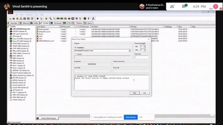This screenshot has width=223, height=125.
Task: Sort by Type column header
Action: tap(184, 27)
